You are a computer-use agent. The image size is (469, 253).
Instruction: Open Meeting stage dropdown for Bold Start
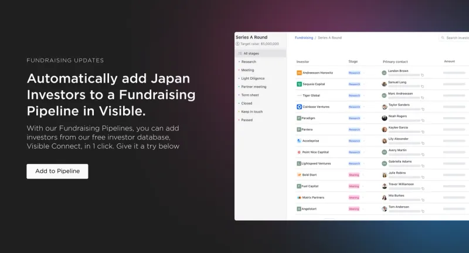tap(354, 175)
